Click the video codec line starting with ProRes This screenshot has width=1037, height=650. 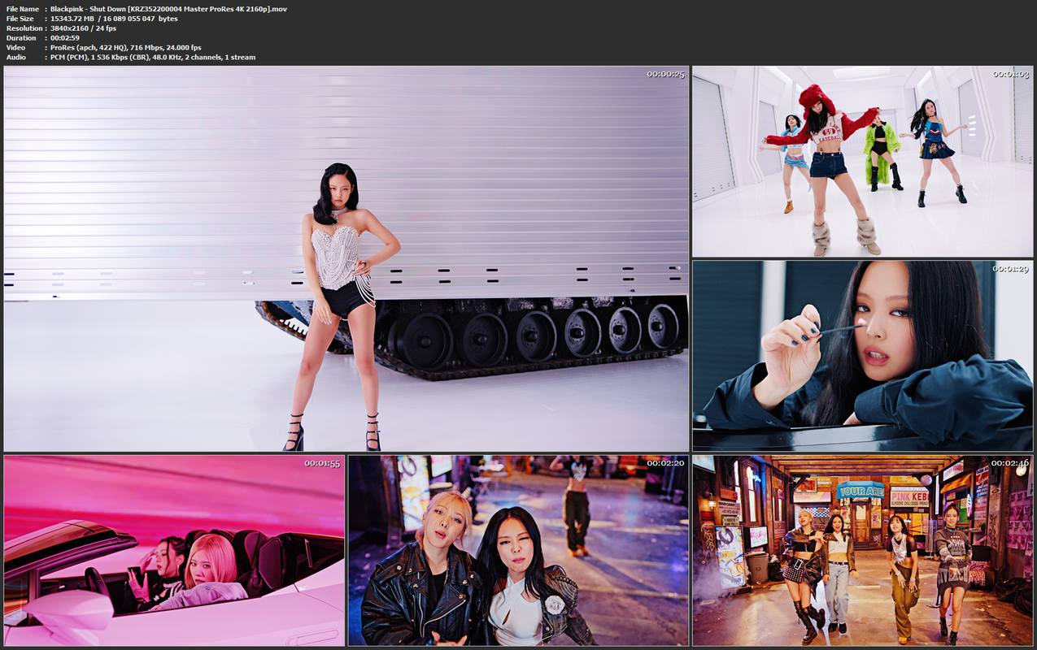(x=126, y=48)
